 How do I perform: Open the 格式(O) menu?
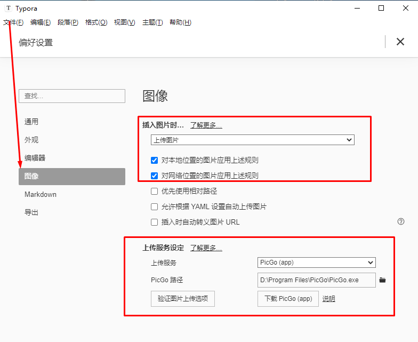[96, 22]
